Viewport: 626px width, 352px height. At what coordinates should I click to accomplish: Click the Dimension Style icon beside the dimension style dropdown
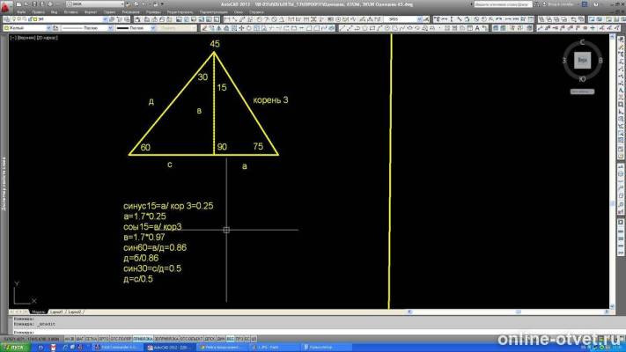point(426,19)
